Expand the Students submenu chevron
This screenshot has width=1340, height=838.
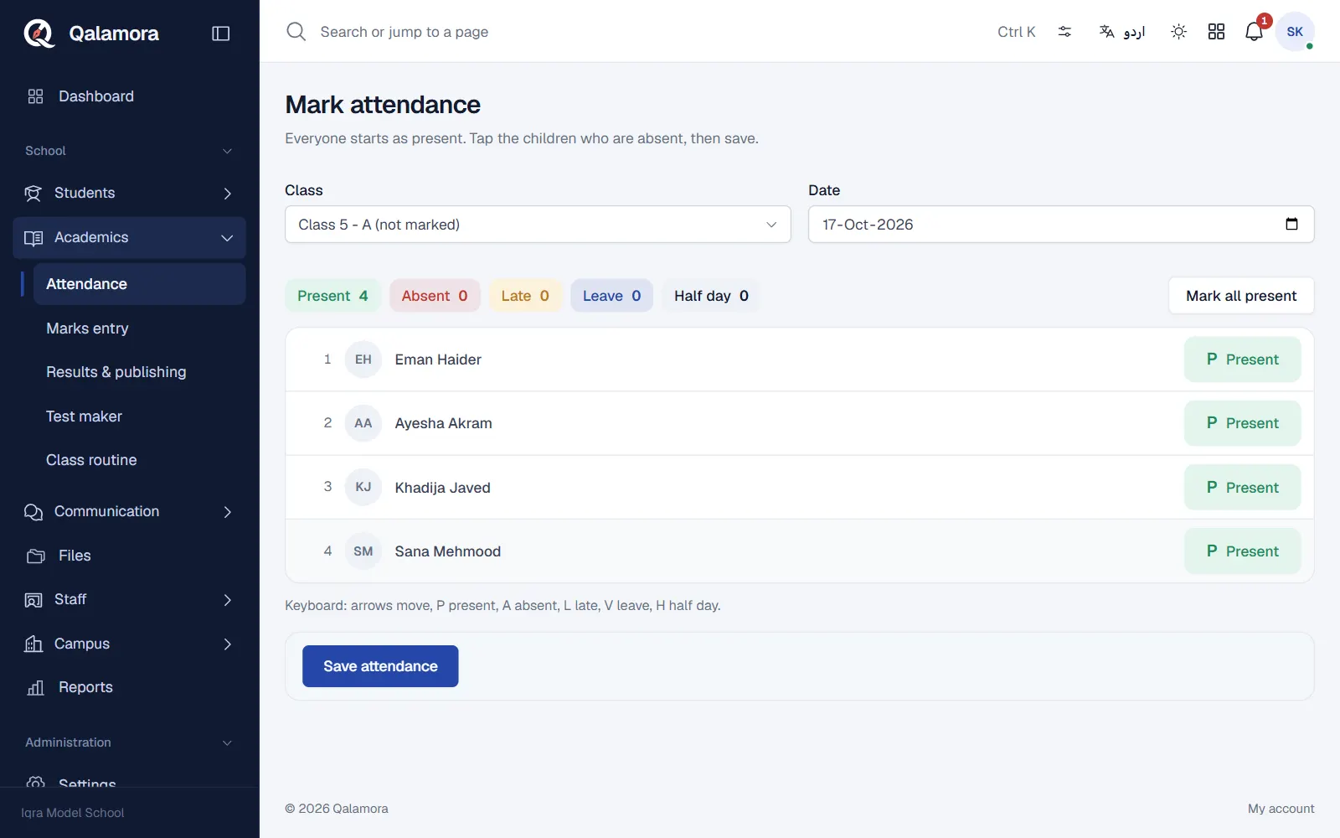(227, 194)
